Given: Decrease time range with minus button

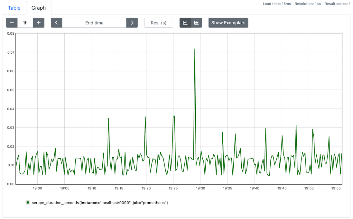Looking at the screenshot, I should click(x=12, y=23).
